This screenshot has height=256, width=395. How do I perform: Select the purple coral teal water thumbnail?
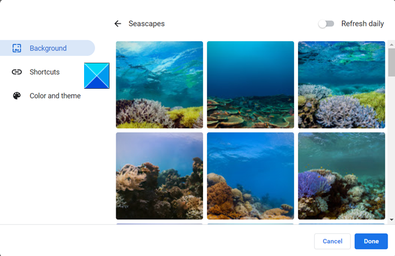coord(341,176)
